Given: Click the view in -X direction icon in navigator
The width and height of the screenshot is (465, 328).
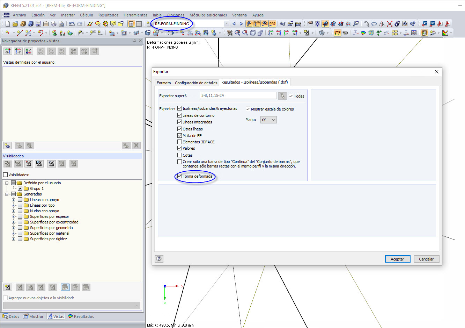Looking at the screenshot, I should point(8,51).
